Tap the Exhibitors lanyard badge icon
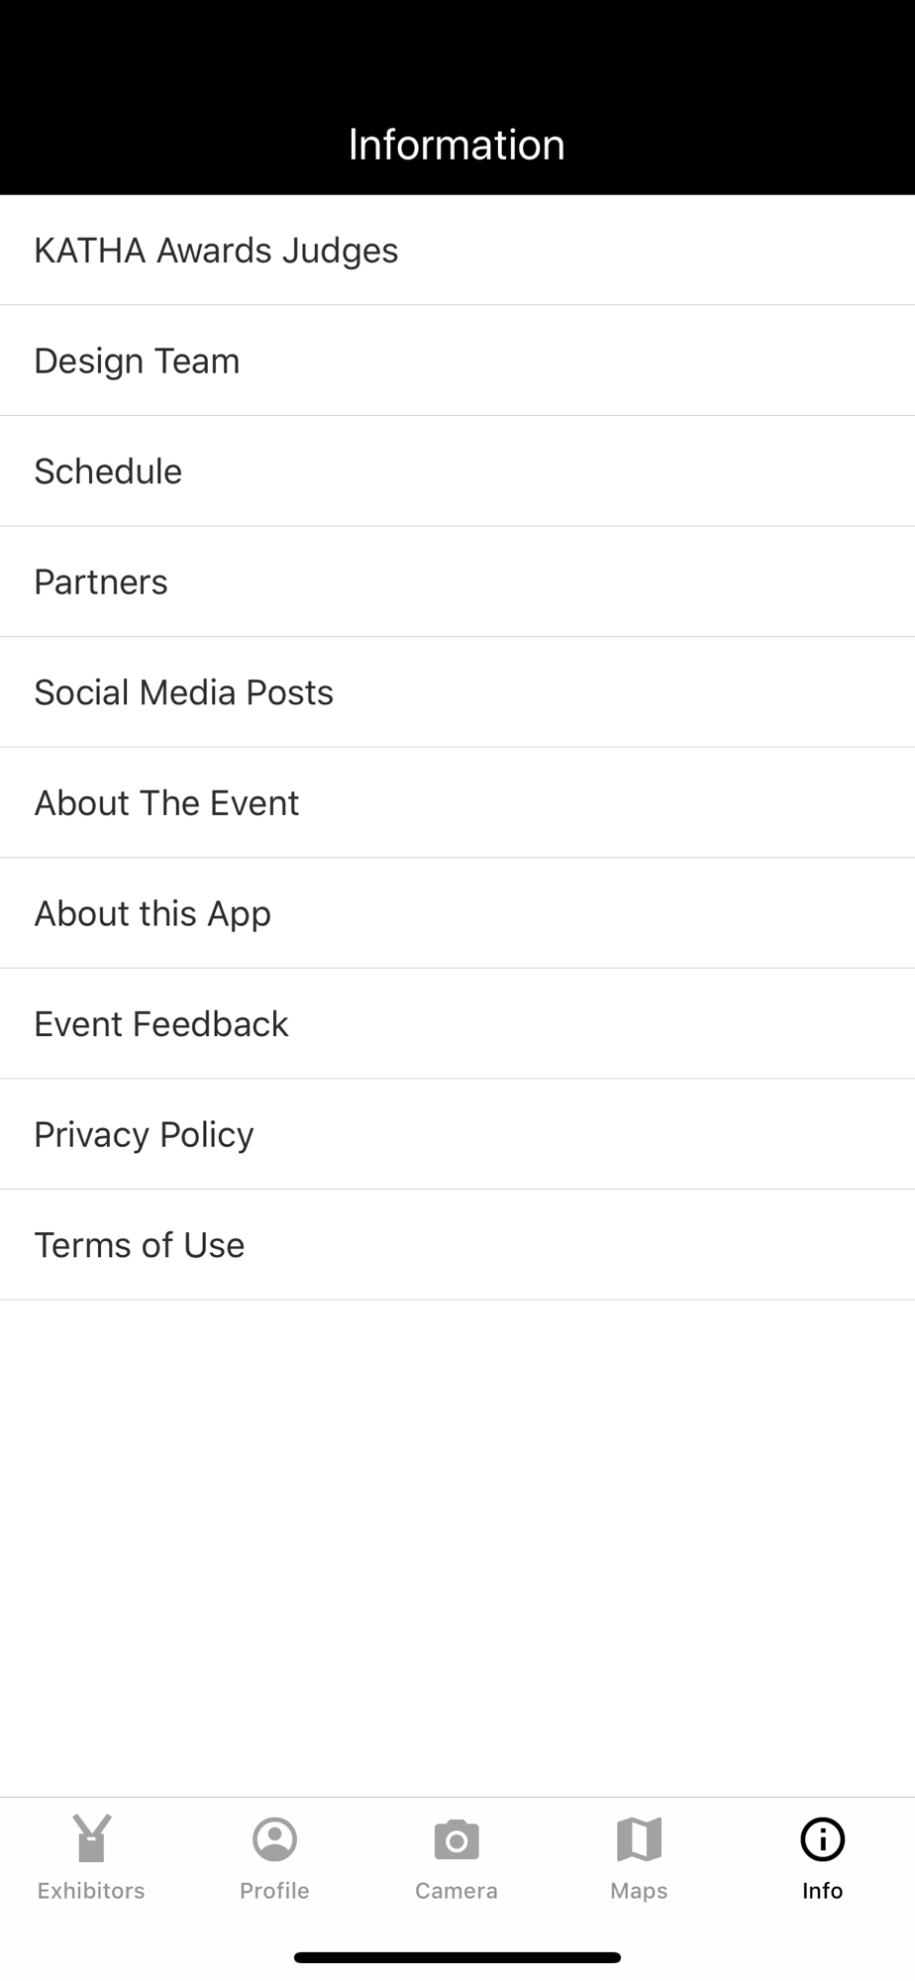The width and height of the screenshot is (915, 1981). tap(91, 1838)
